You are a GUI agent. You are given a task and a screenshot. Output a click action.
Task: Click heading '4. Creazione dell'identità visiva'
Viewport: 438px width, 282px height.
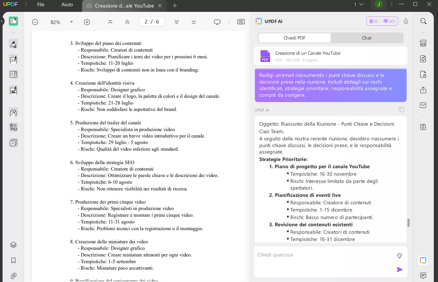(102, 83)
